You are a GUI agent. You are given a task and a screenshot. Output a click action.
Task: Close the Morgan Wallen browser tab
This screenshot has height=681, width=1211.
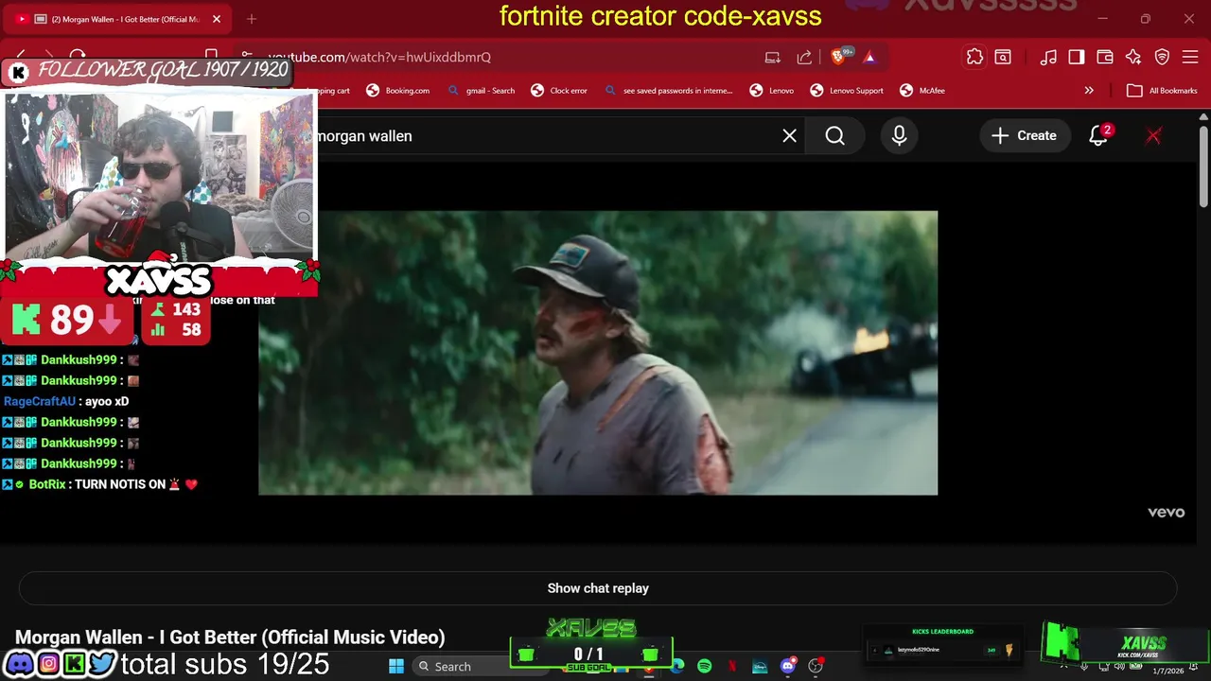(217, 19)
